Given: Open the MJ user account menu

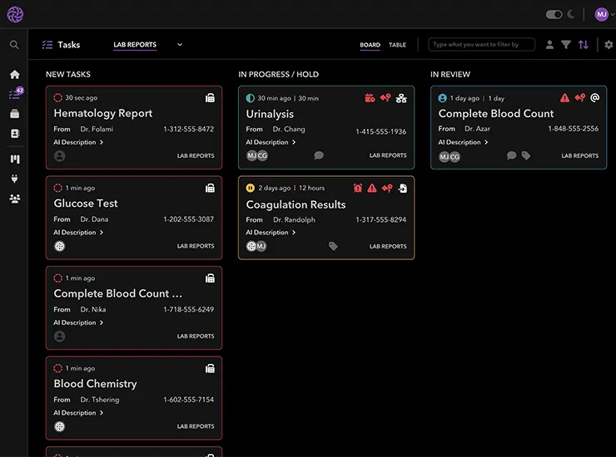Looking at the screenshot, I should 604,14.
